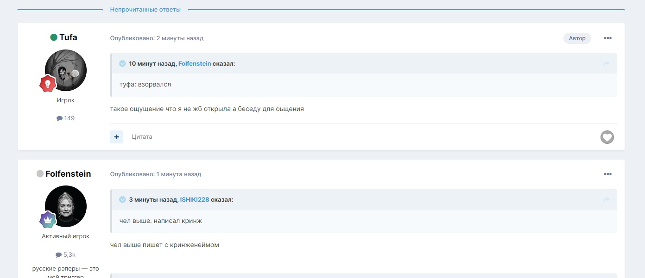The height and width of the screenshot is (278, 645).
Task: Open Folfenstein link in quote header
Action: 194,64
